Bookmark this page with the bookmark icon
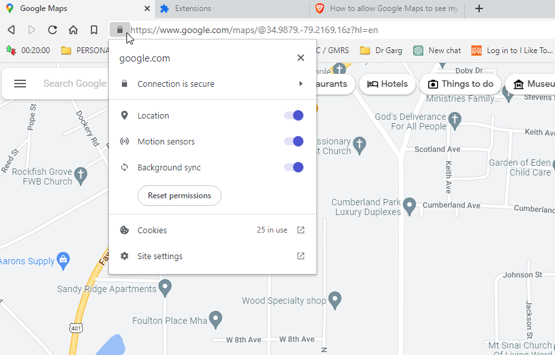This screenshot has height=355, width=555. [94, 30]
